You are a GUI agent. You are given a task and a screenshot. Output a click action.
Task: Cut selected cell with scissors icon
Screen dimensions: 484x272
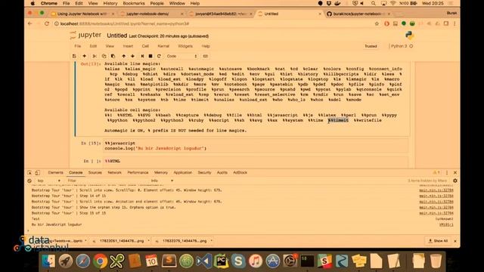click(95, 56)
